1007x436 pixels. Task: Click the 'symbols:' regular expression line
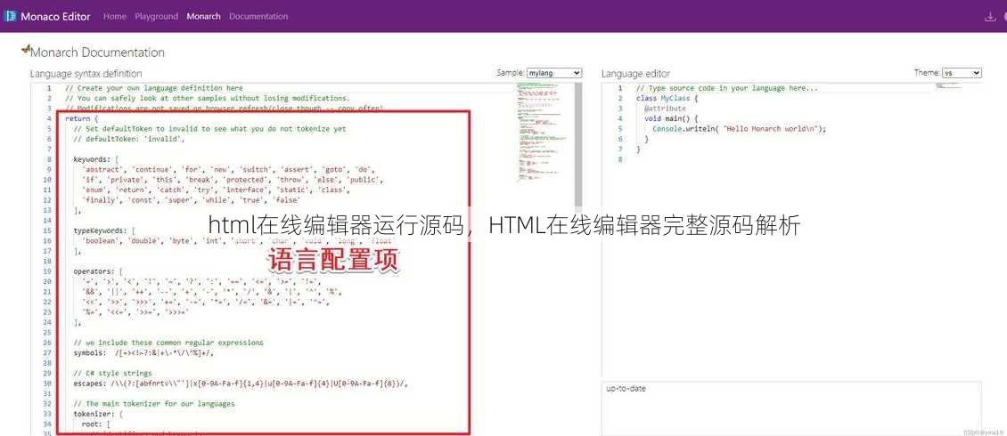click(x=143, y=352)
